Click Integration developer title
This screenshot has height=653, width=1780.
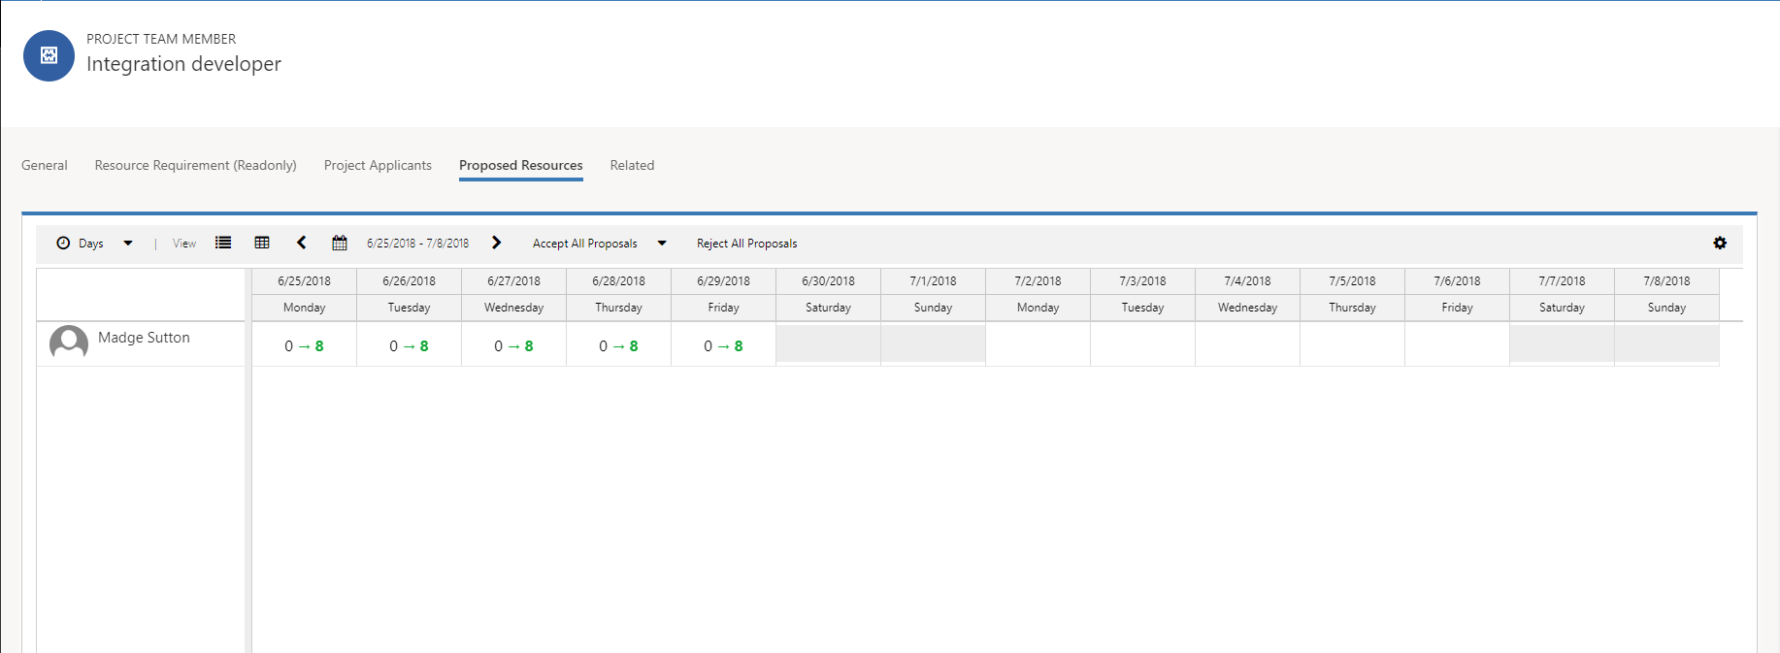tap(183, 64)
